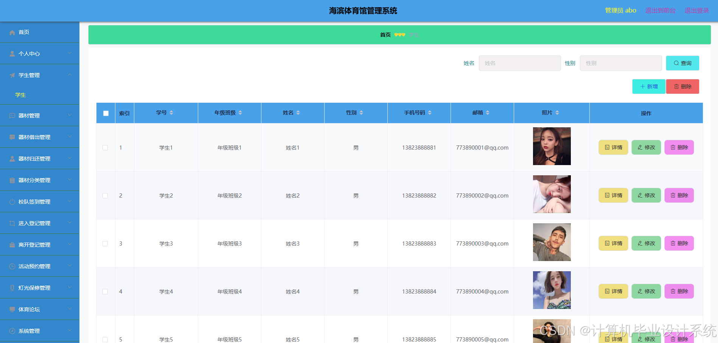This screenshot has width=718, height=343.
Task: Click pink 删除 for 学生4 row
Action: (x=679, y=291)
